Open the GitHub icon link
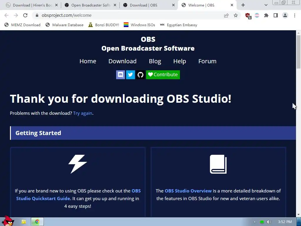 click(x=140, y=74)
